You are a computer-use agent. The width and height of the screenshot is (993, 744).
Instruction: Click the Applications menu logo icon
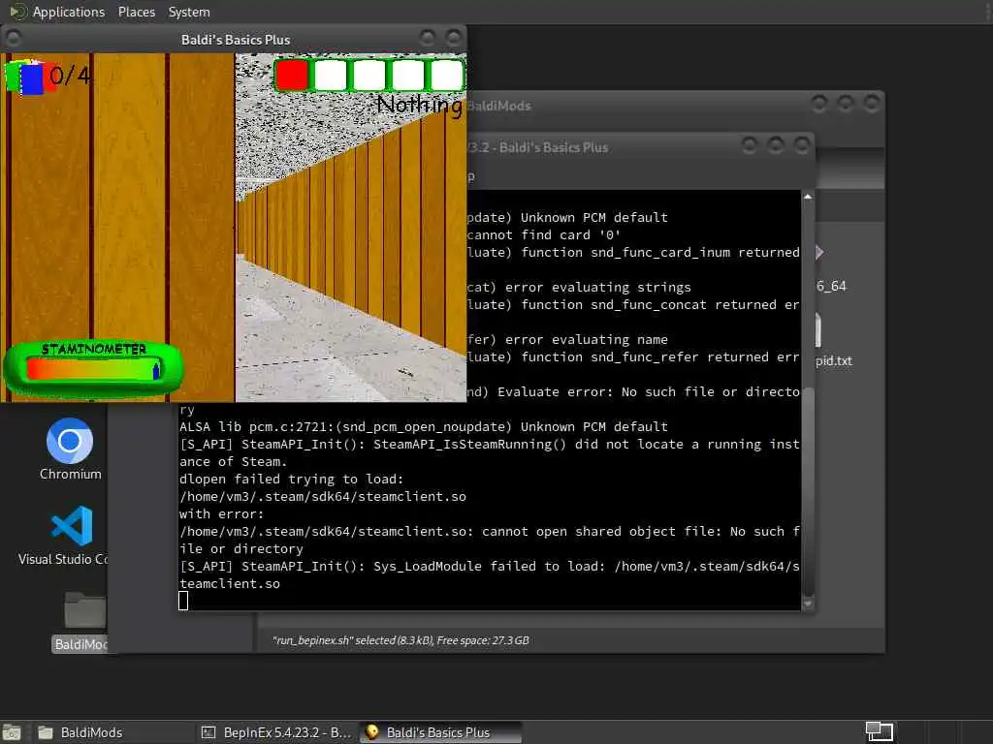click(x=17, y=12)
